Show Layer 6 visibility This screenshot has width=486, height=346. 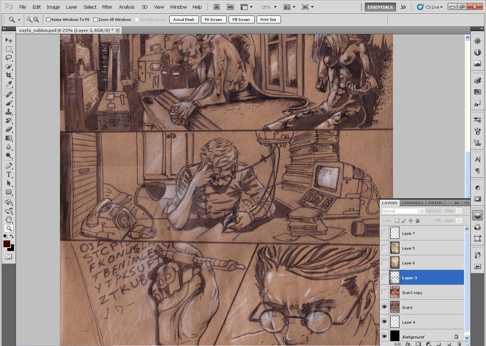385,263
